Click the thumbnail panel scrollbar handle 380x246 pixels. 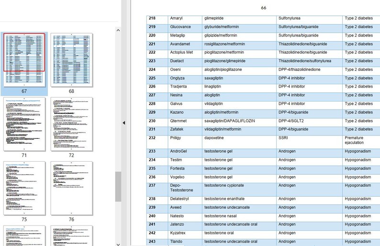pos(118,187)
